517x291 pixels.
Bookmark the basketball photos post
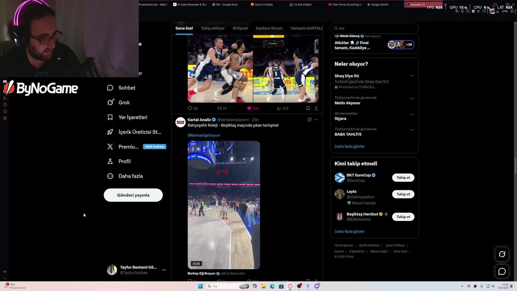[308, 108]
